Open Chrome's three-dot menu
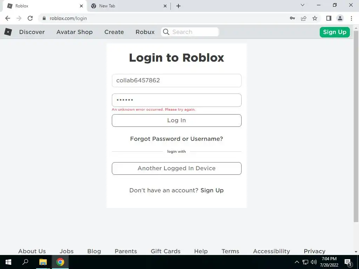The image size is (359, 269). pyautogui.click(x=351, y=18)
